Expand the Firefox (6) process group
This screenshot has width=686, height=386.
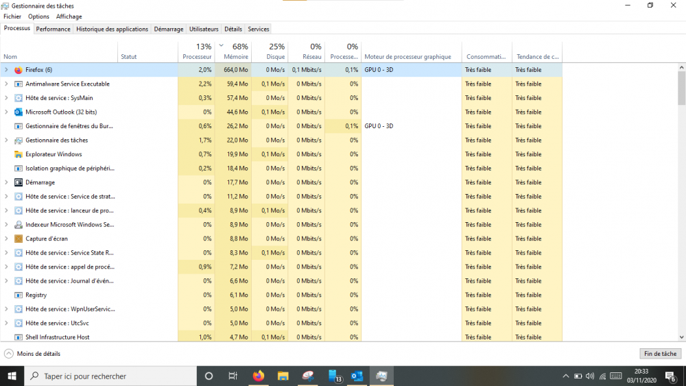pos(6,70)
